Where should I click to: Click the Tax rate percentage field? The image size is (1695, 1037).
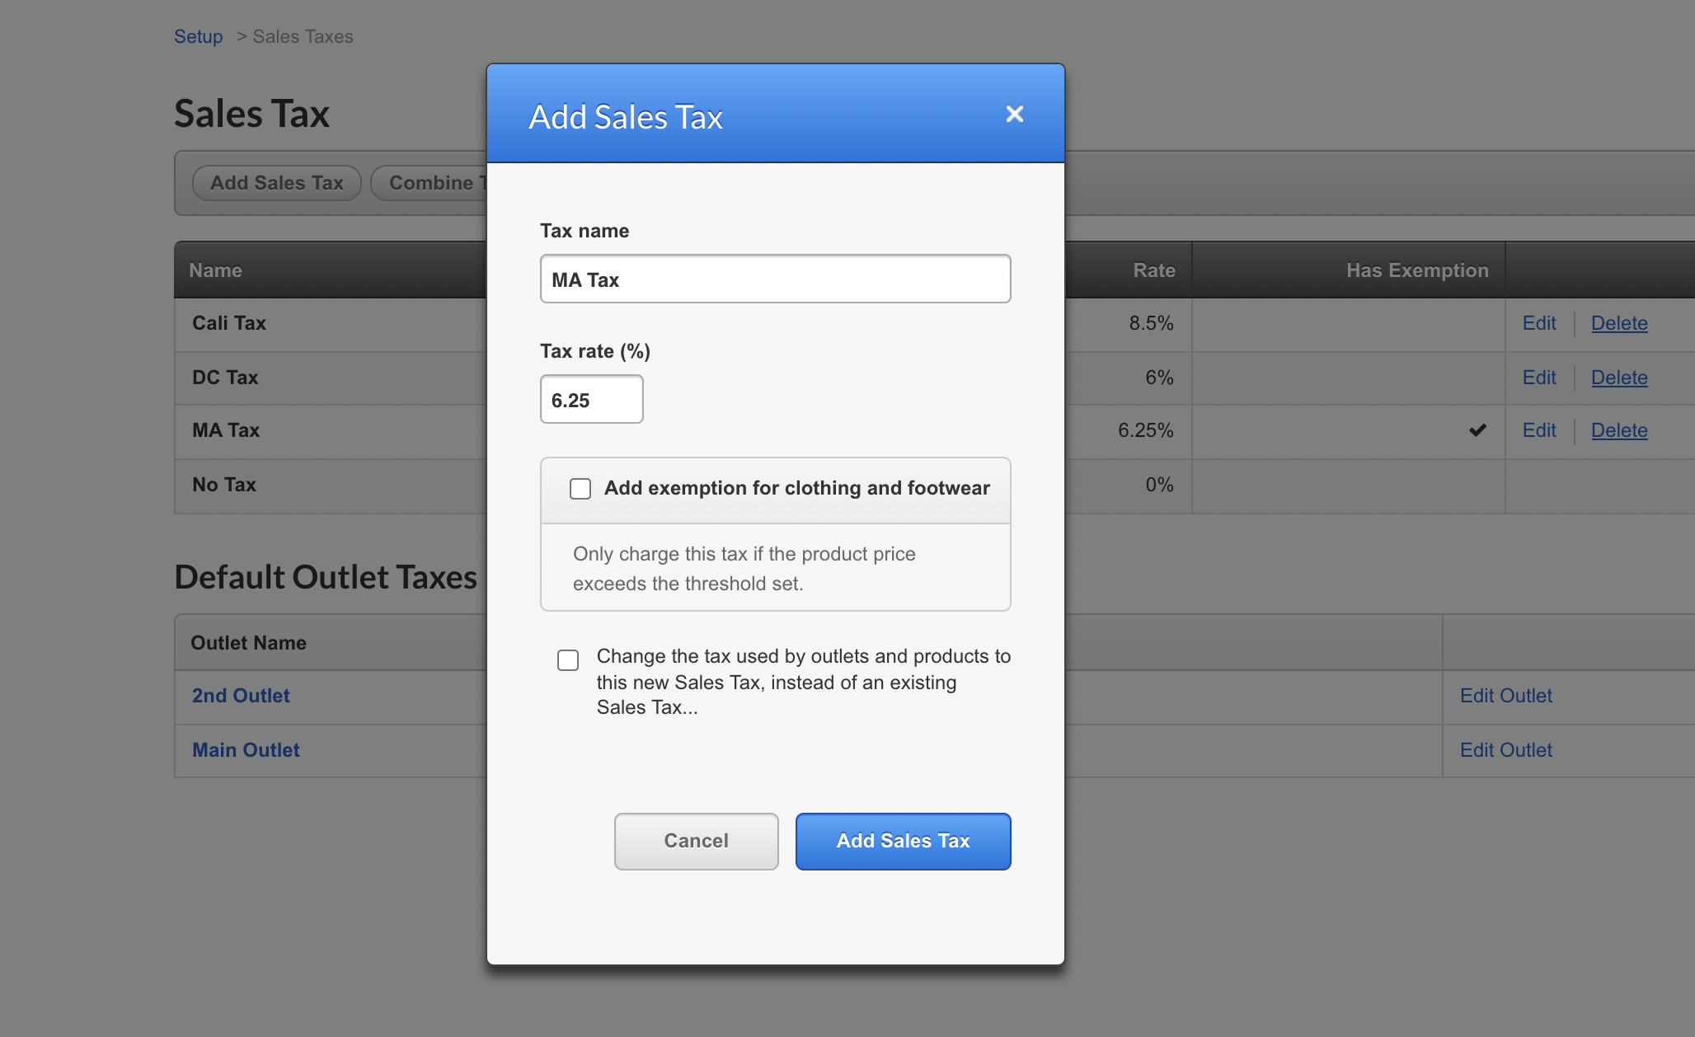(x=591, y=400)
